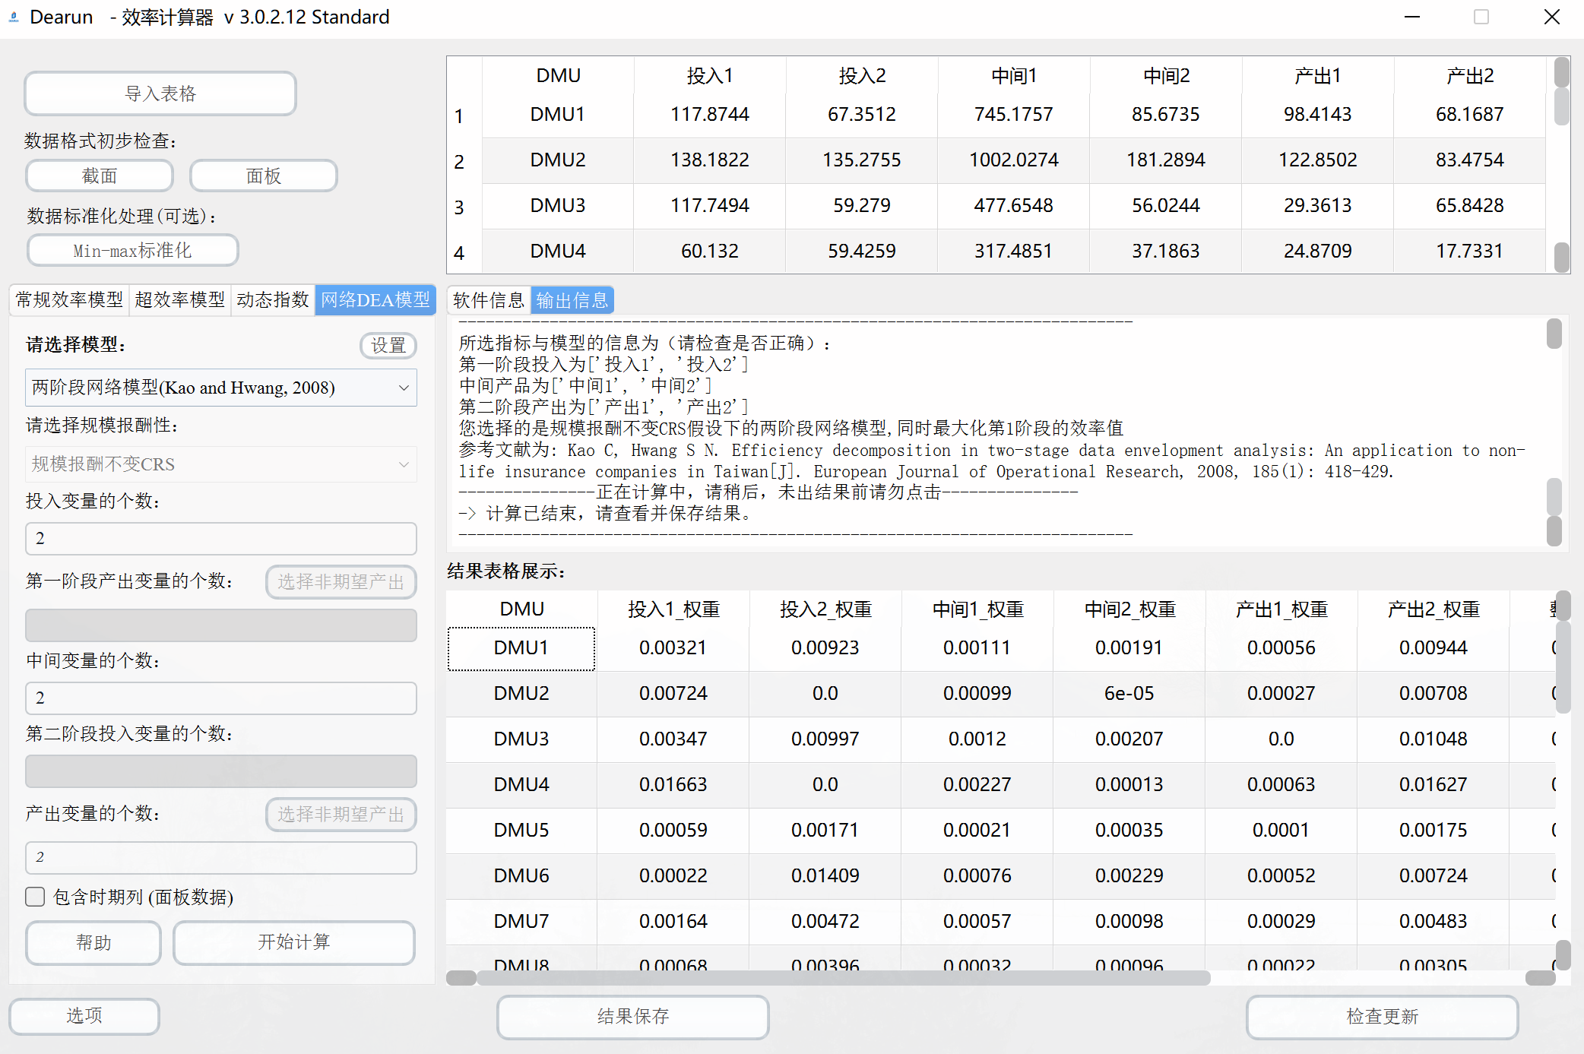
Task: Switch to 超效率模型 tab
Action: point(179,299)
